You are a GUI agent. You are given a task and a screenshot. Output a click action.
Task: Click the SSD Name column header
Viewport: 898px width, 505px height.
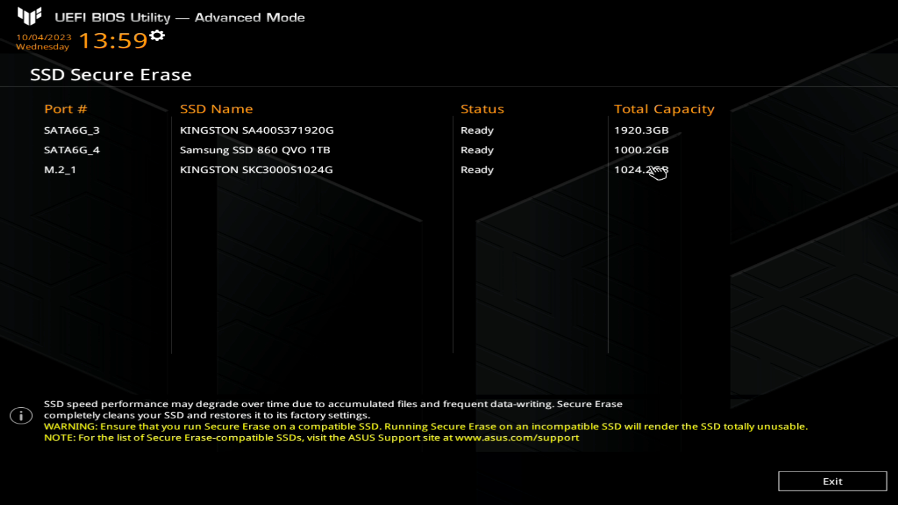coord(216,109)
